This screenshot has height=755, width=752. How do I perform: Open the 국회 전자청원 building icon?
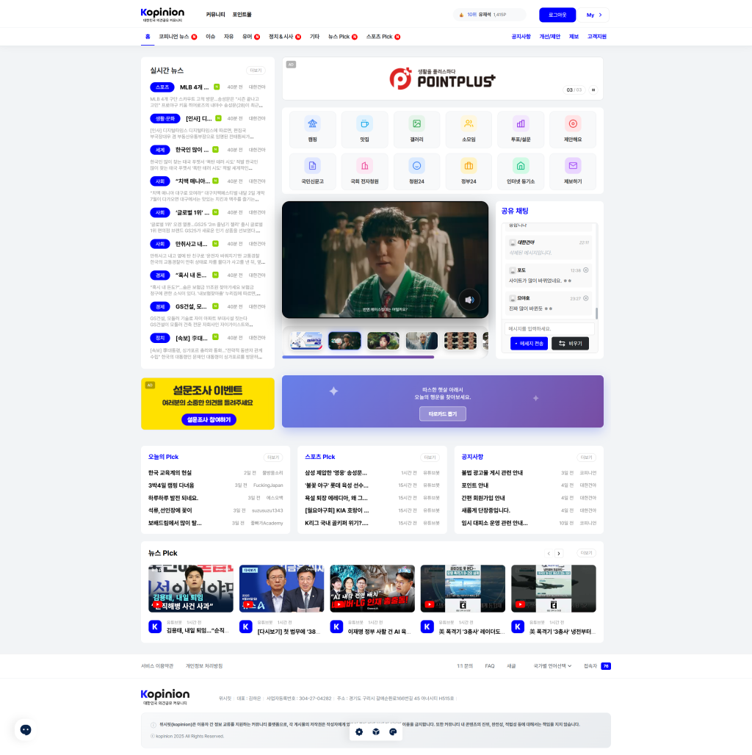coord(364,166)
